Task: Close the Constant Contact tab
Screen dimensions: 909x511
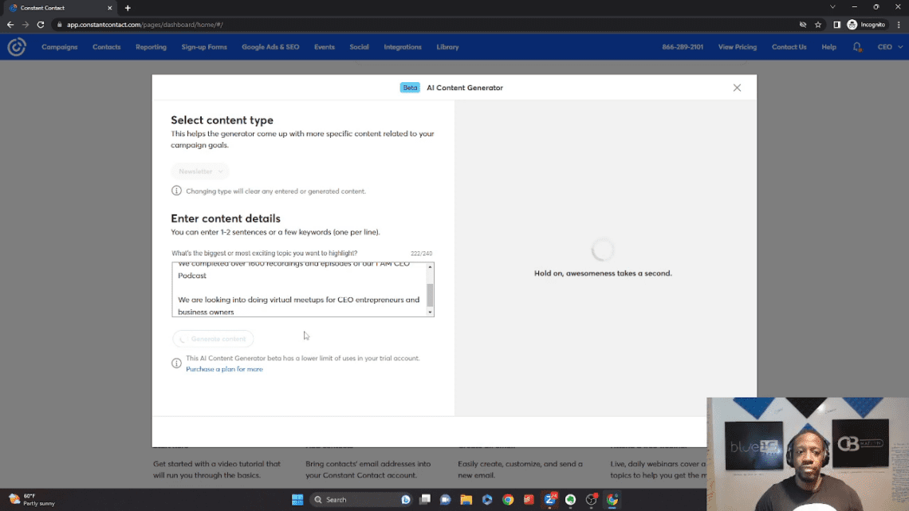Action: point(109,7)
